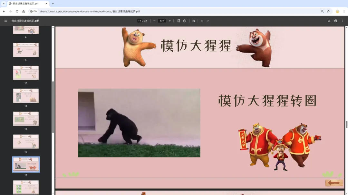Print the PDF document
The width and height of the screenshot is (348, 195).
coord(335,21)
